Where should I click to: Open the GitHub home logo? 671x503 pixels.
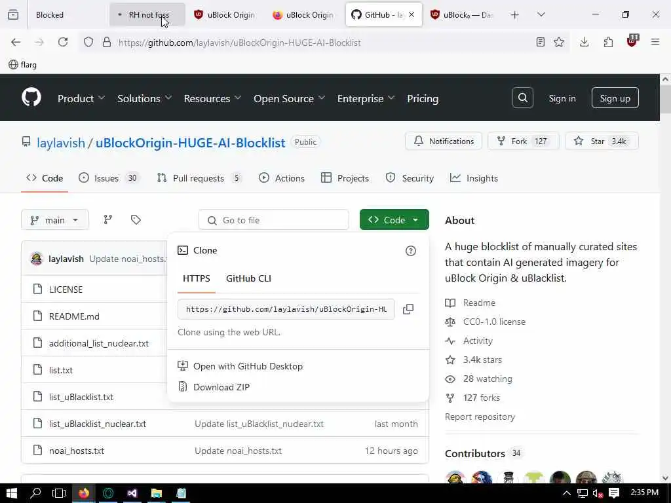click(x=31, y=98)
